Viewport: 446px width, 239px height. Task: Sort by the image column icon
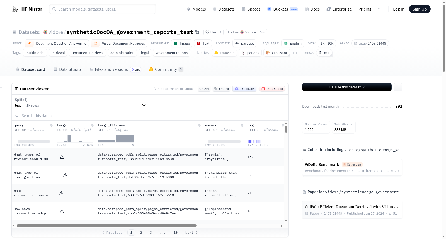click(x=92, y=125)
